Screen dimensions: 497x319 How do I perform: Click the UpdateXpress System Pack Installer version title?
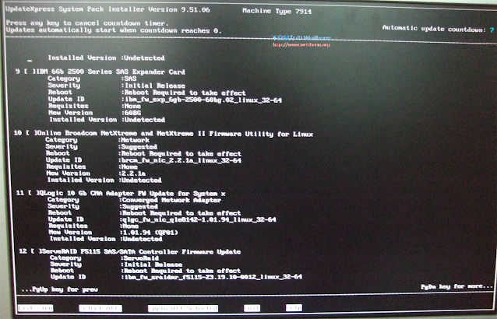click(x=108, y=9)
